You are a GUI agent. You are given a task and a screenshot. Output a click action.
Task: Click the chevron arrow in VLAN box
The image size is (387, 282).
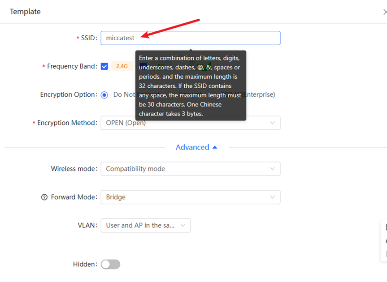click(183, 226)
